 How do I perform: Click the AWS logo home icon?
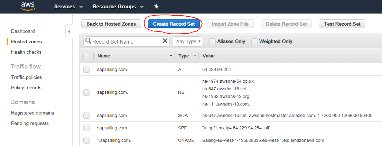27,6
